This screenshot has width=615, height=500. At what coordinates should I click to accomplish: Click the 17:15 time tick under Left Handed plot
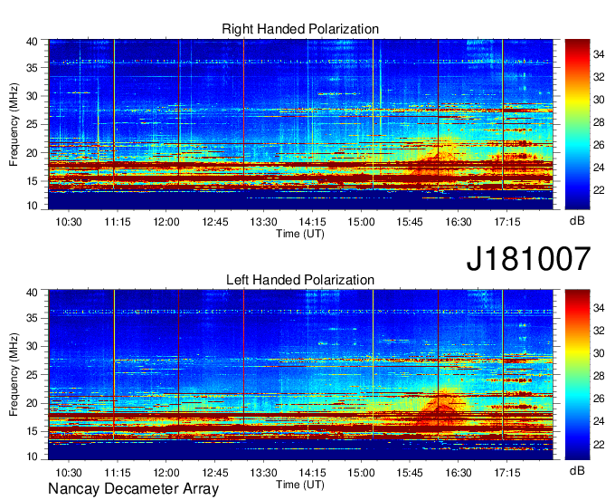click(507, 473)
